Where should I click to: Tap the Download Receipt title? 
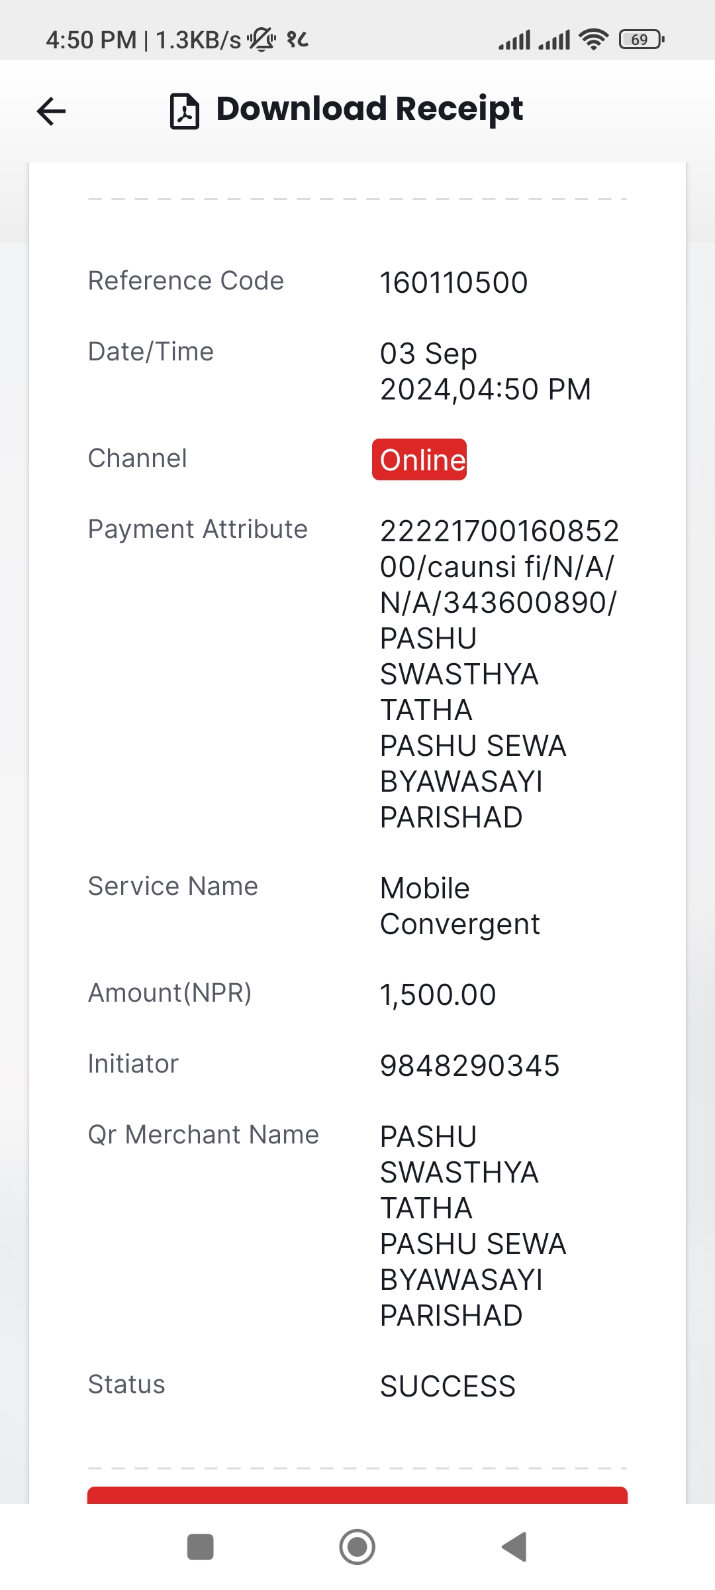(x=369, y=109)
